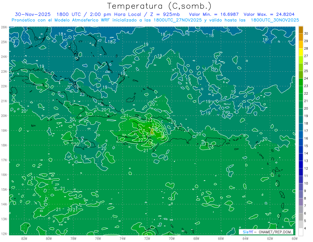The width and height of the screenshot is (313, 242).
Task: Click the '24N' latitude axis label
Action: point(4,57)
